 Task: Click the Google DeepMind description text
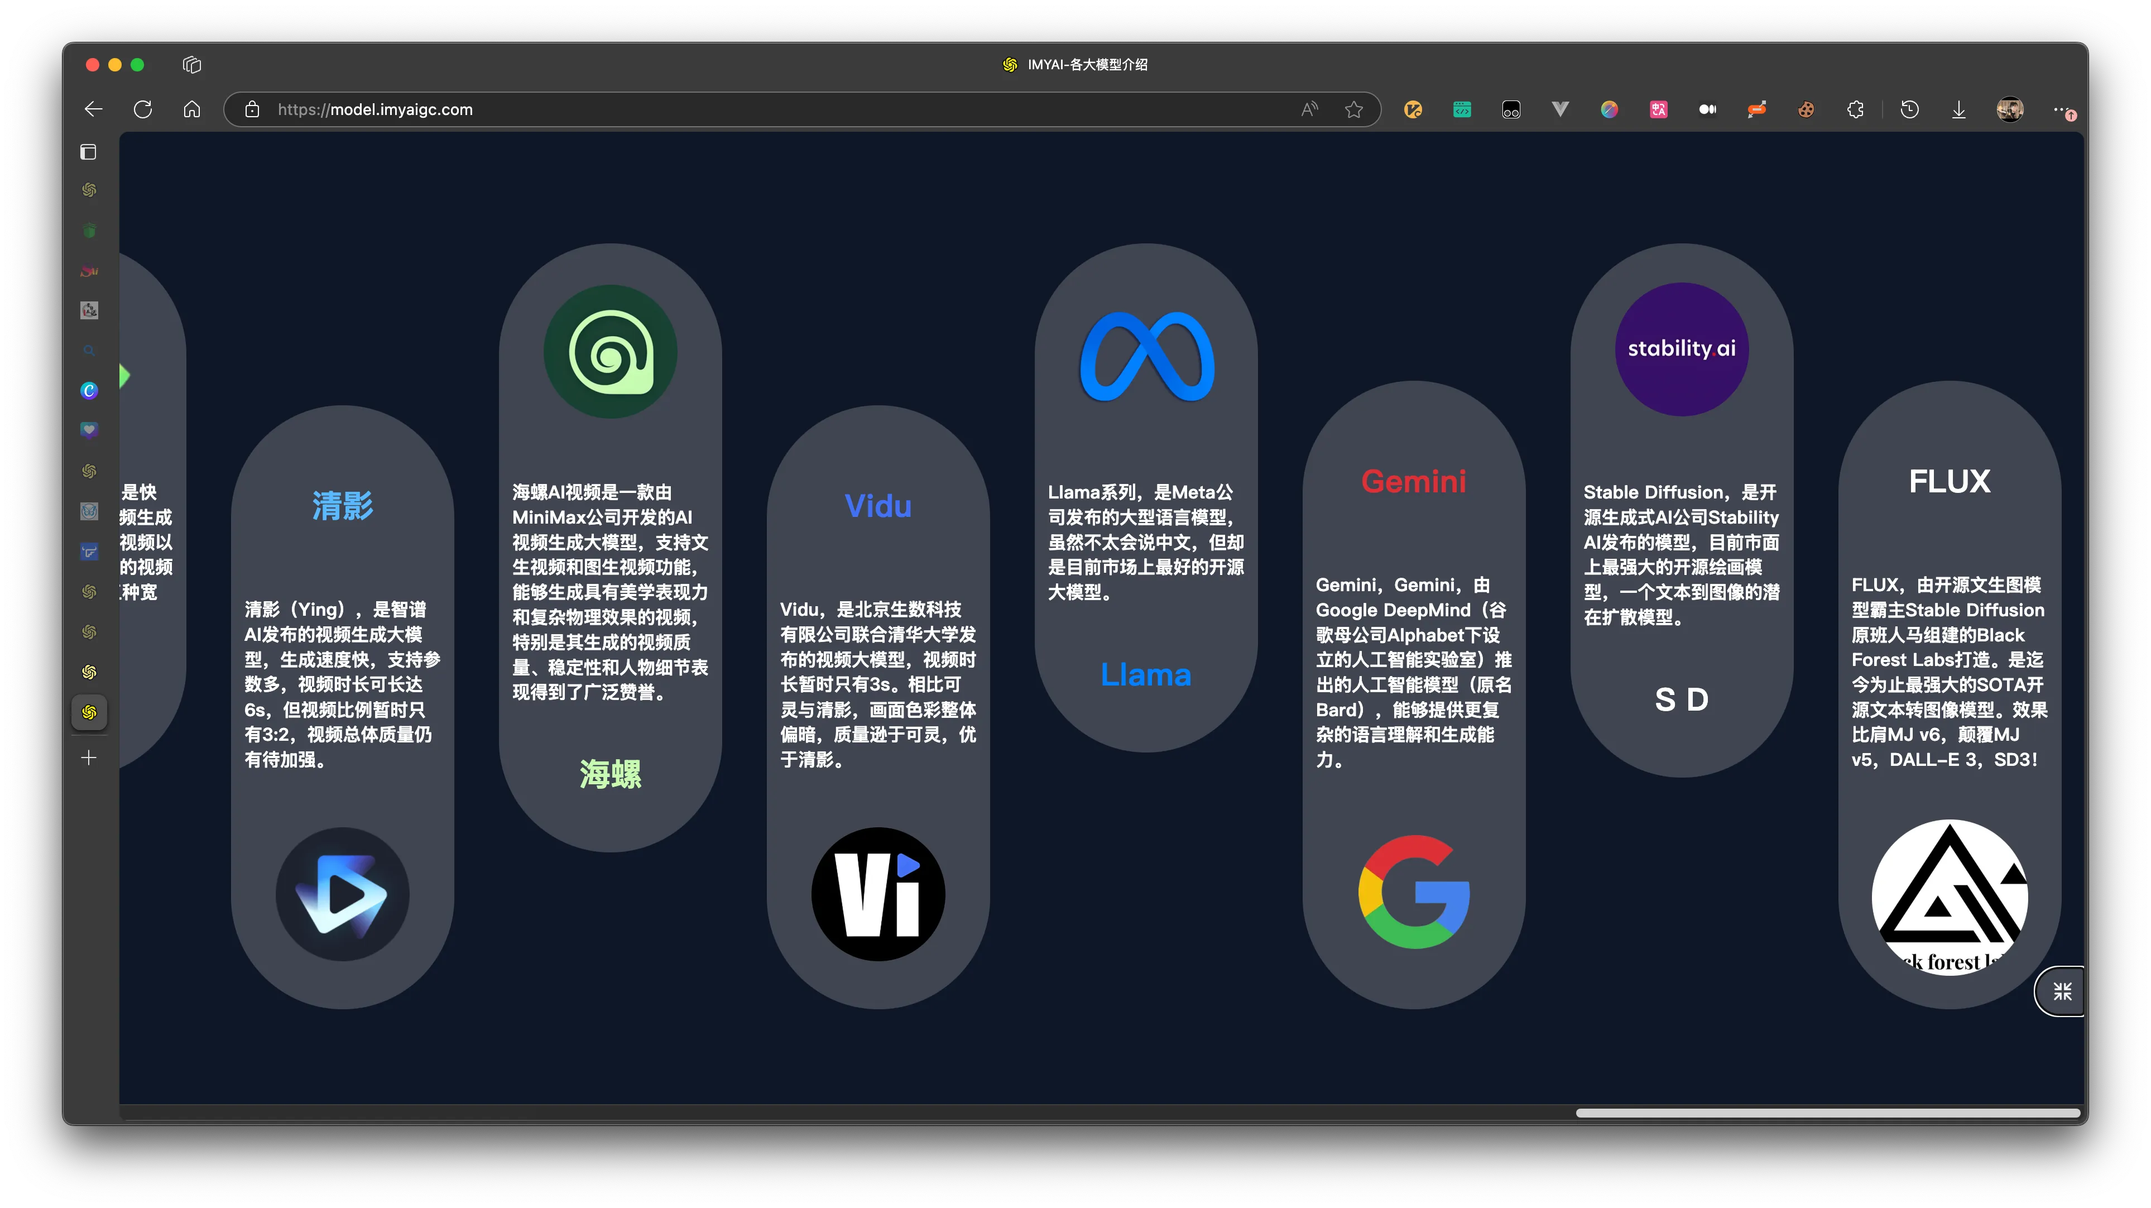[1414, 673]
